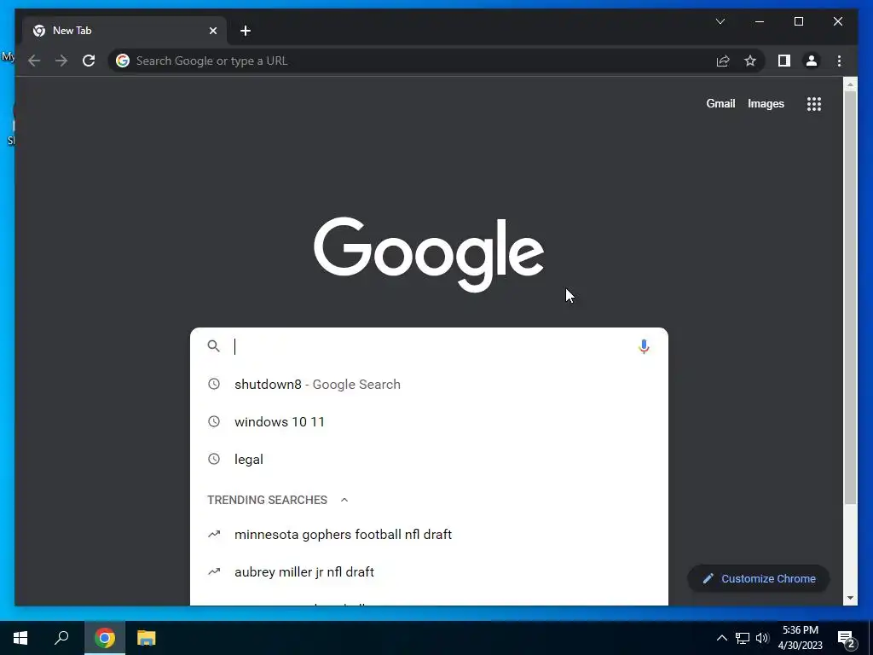Open the Chrome profile menu

coord(812,61)
